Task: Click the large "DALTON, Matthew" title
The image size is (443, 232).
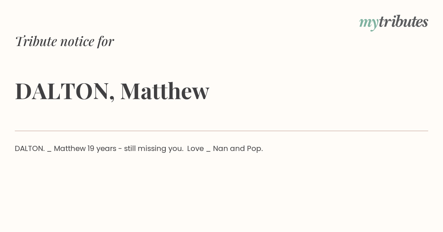Action: point(112,91)
